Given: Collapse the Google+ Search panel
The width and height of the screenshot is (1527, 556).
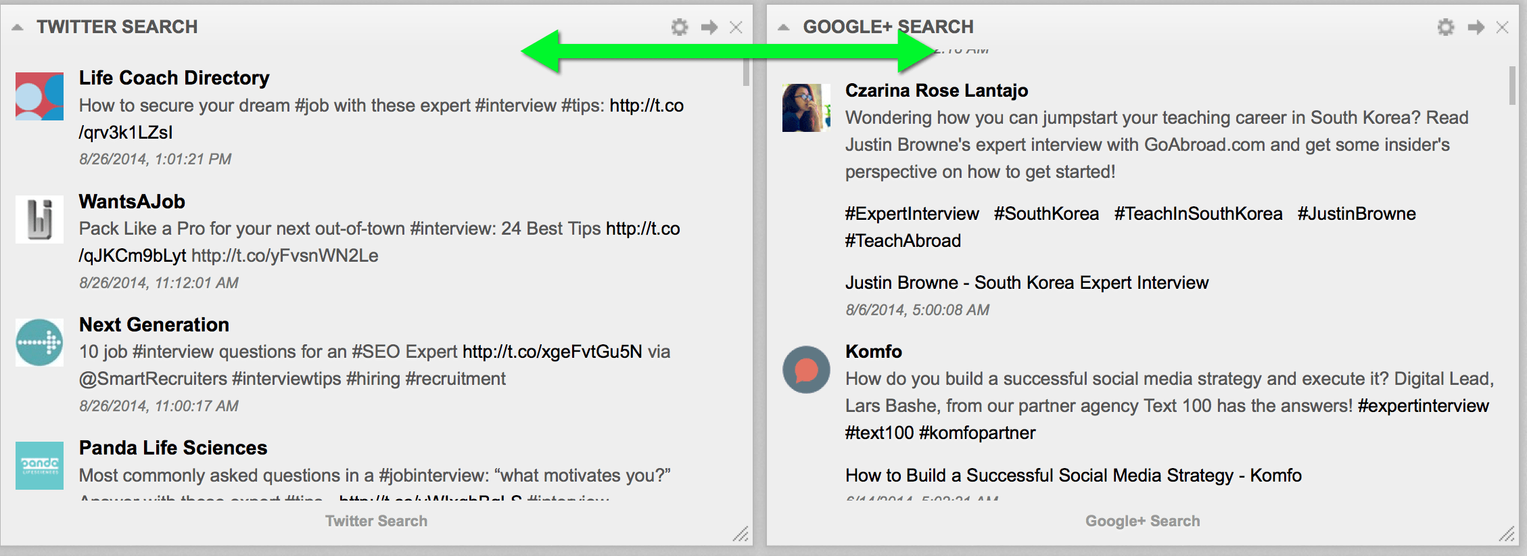Looking at the screenshot, I should pos(784,27).
